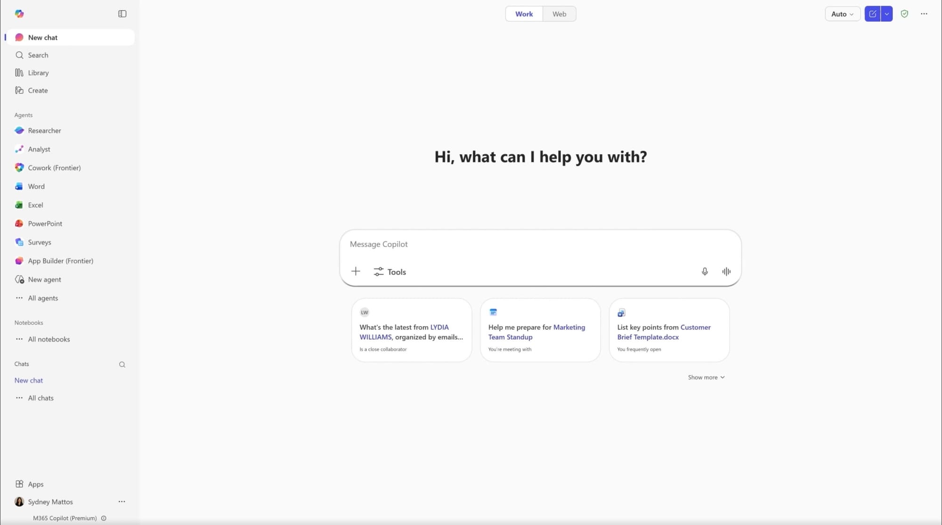Open the Auto model dropdown
942x525 pixels.
pos(842,14)
